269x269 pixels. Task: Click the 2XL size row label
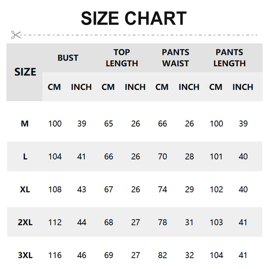pos(25,223)
